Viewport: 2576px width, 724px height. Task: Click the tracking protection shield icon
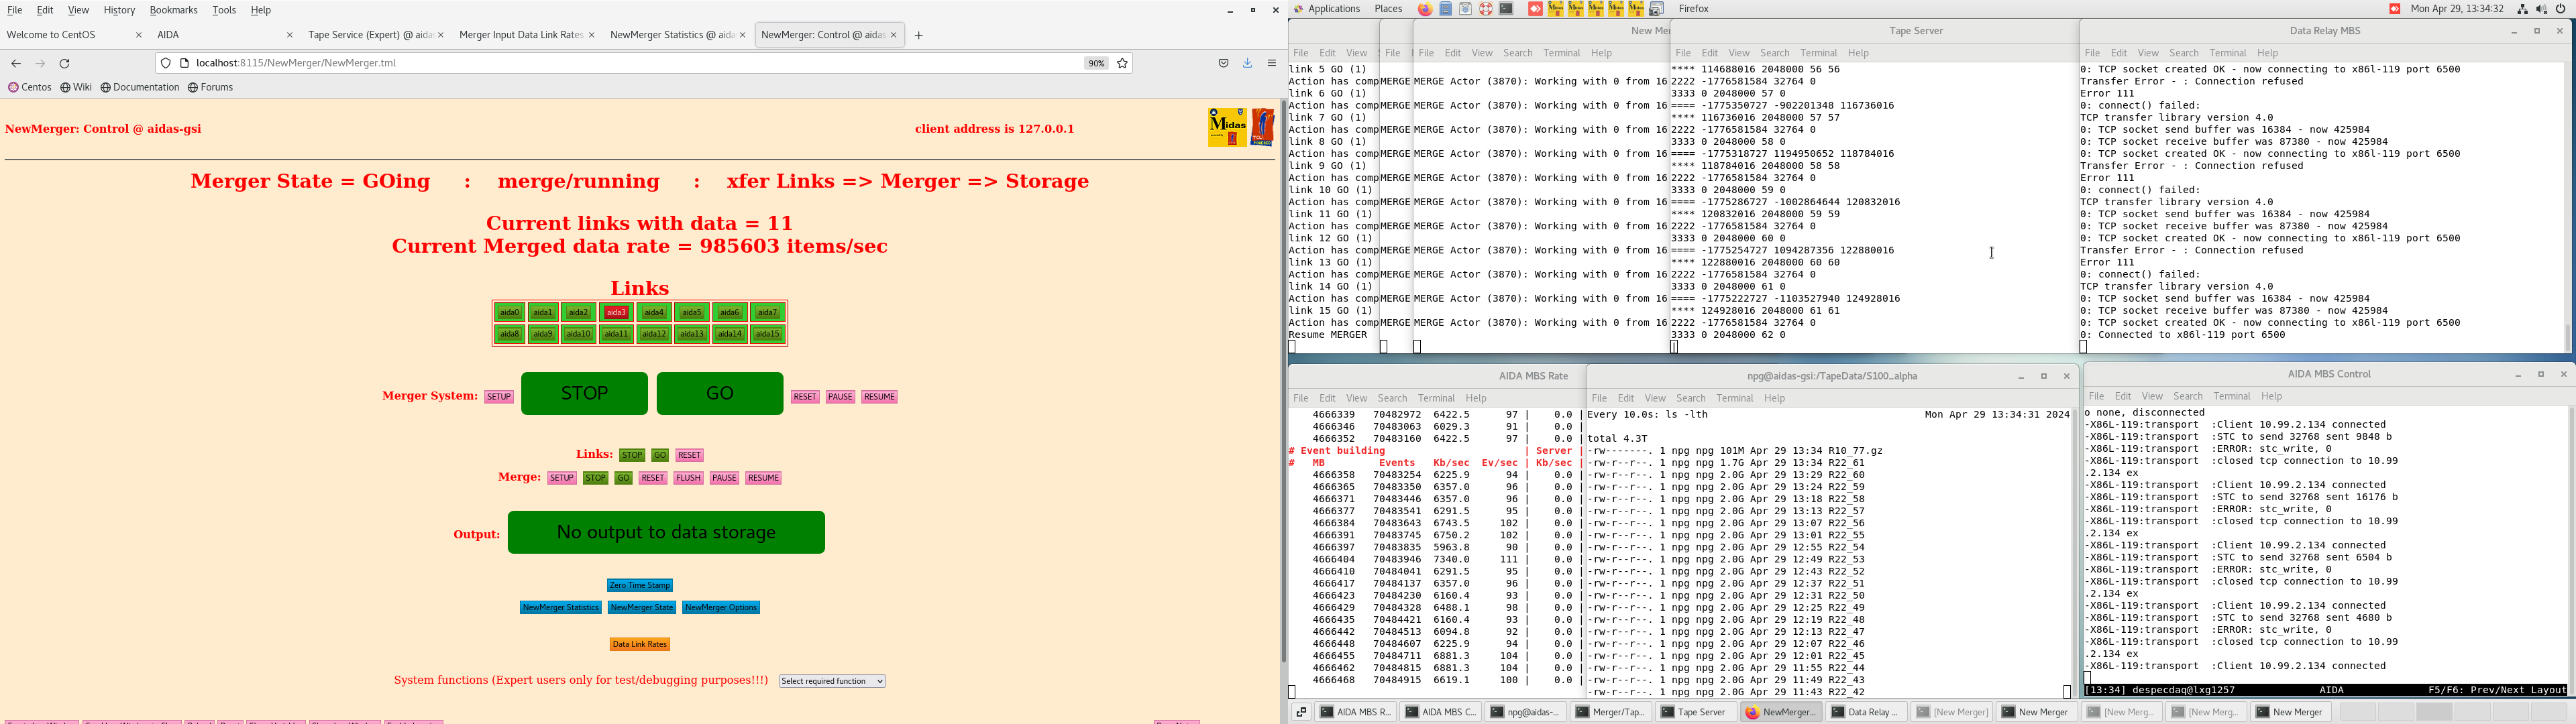(166, 63)
